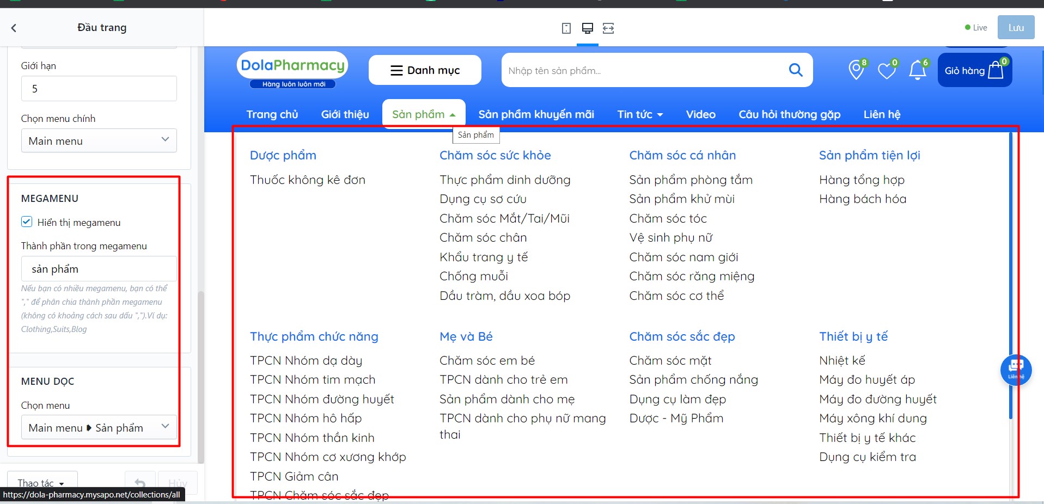Click Chăm sóc răng miệng link

[692, 276]
